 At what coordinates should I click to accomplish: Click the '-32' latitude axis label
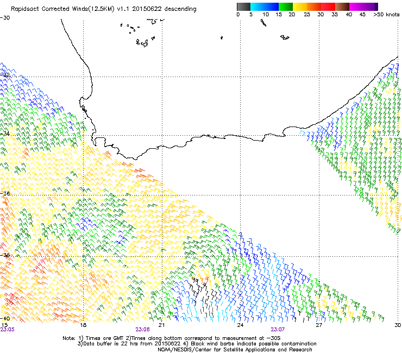click(x=5, y=75)
